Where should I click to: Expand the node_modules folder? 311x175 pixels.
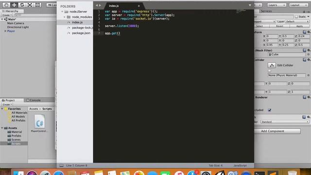pos(65,17)
